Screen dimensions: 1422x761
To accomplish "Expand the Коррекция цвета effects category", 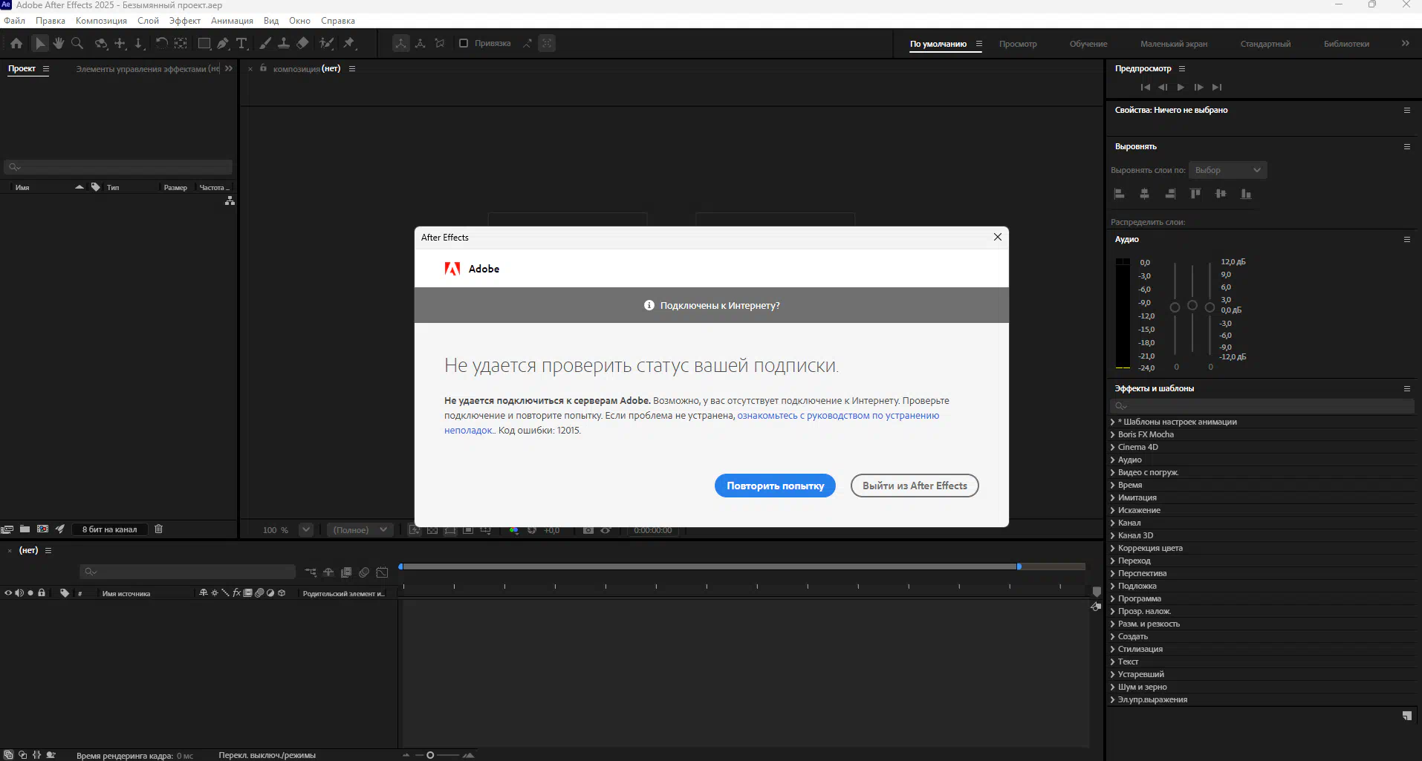I will (x=1113, y=548).
